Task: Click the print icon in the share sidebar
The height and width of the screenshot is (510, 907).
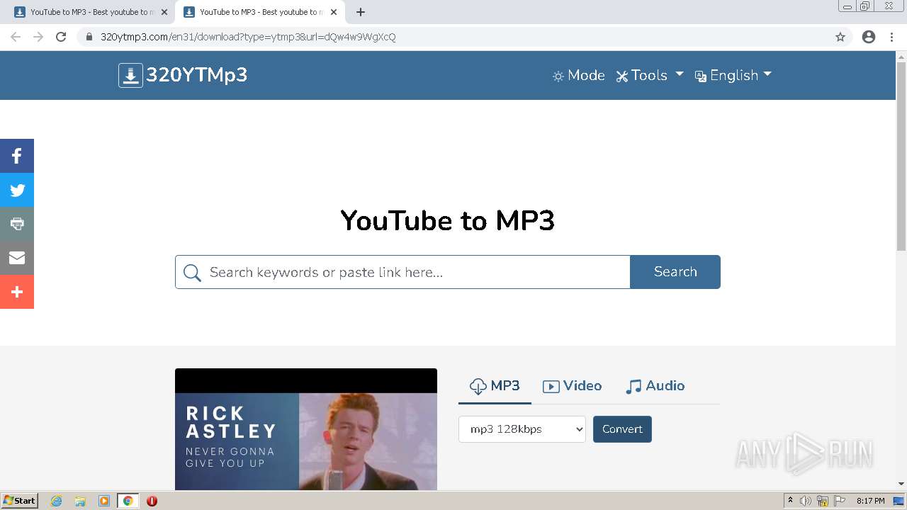Action: tap(17, 224)
